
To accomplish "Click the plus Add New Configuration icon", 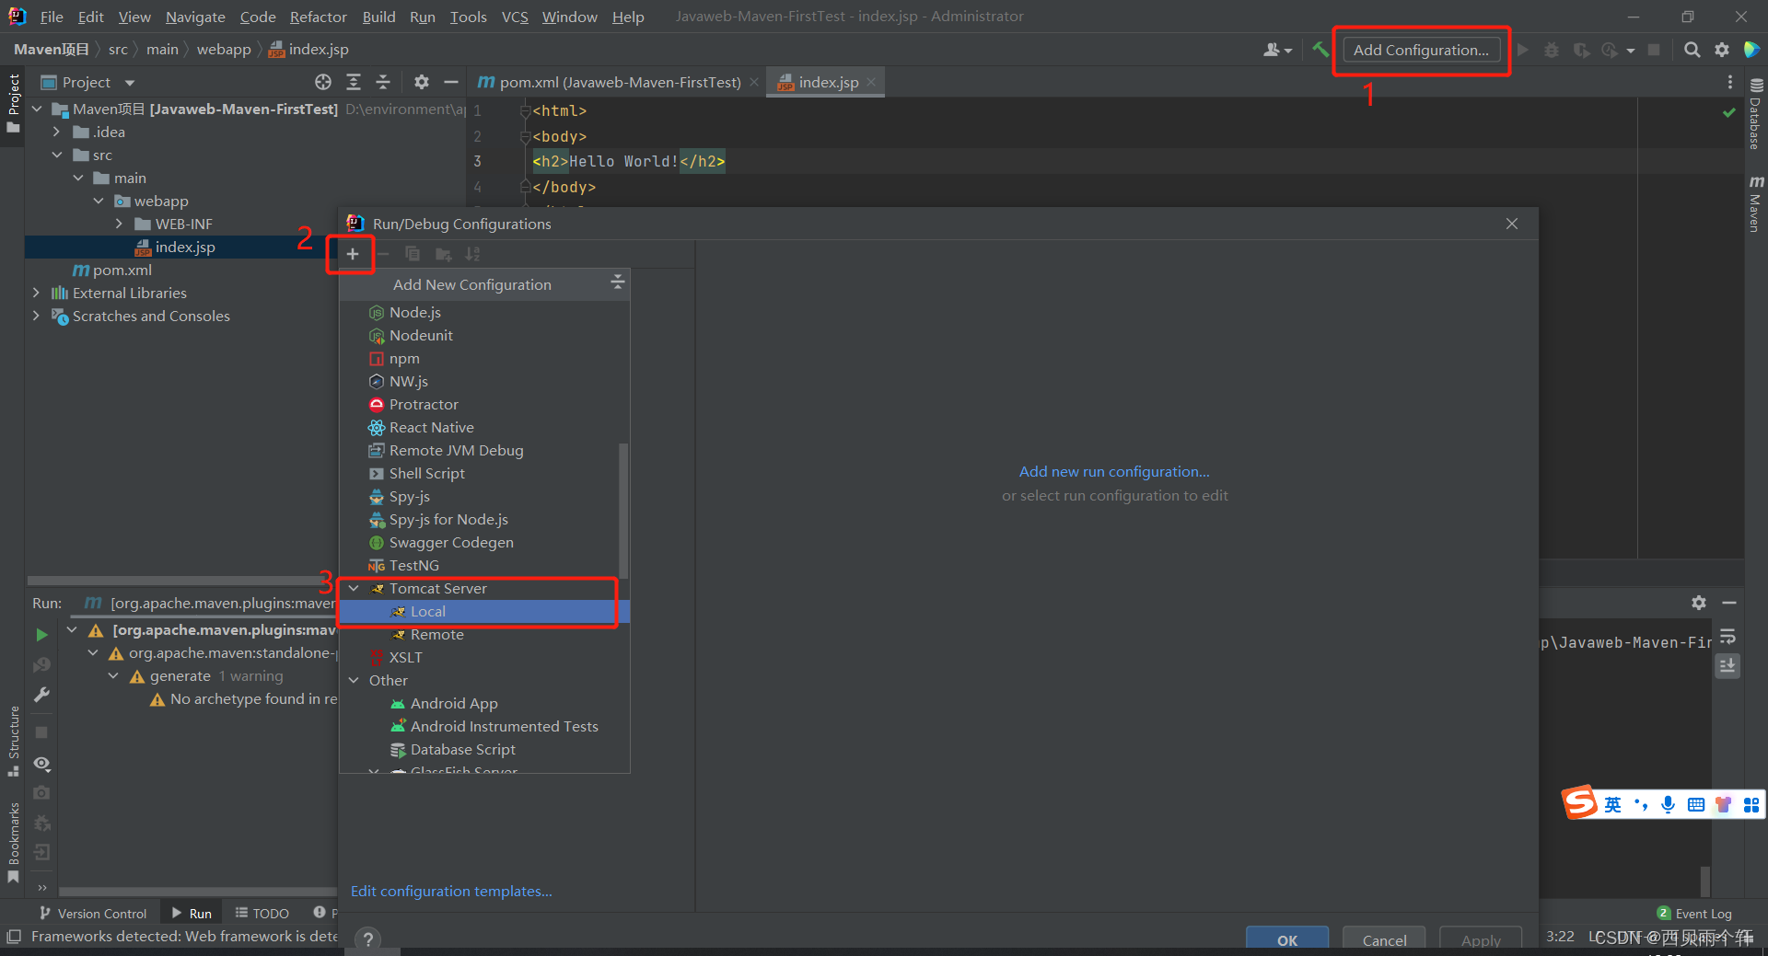I will 352,254.
